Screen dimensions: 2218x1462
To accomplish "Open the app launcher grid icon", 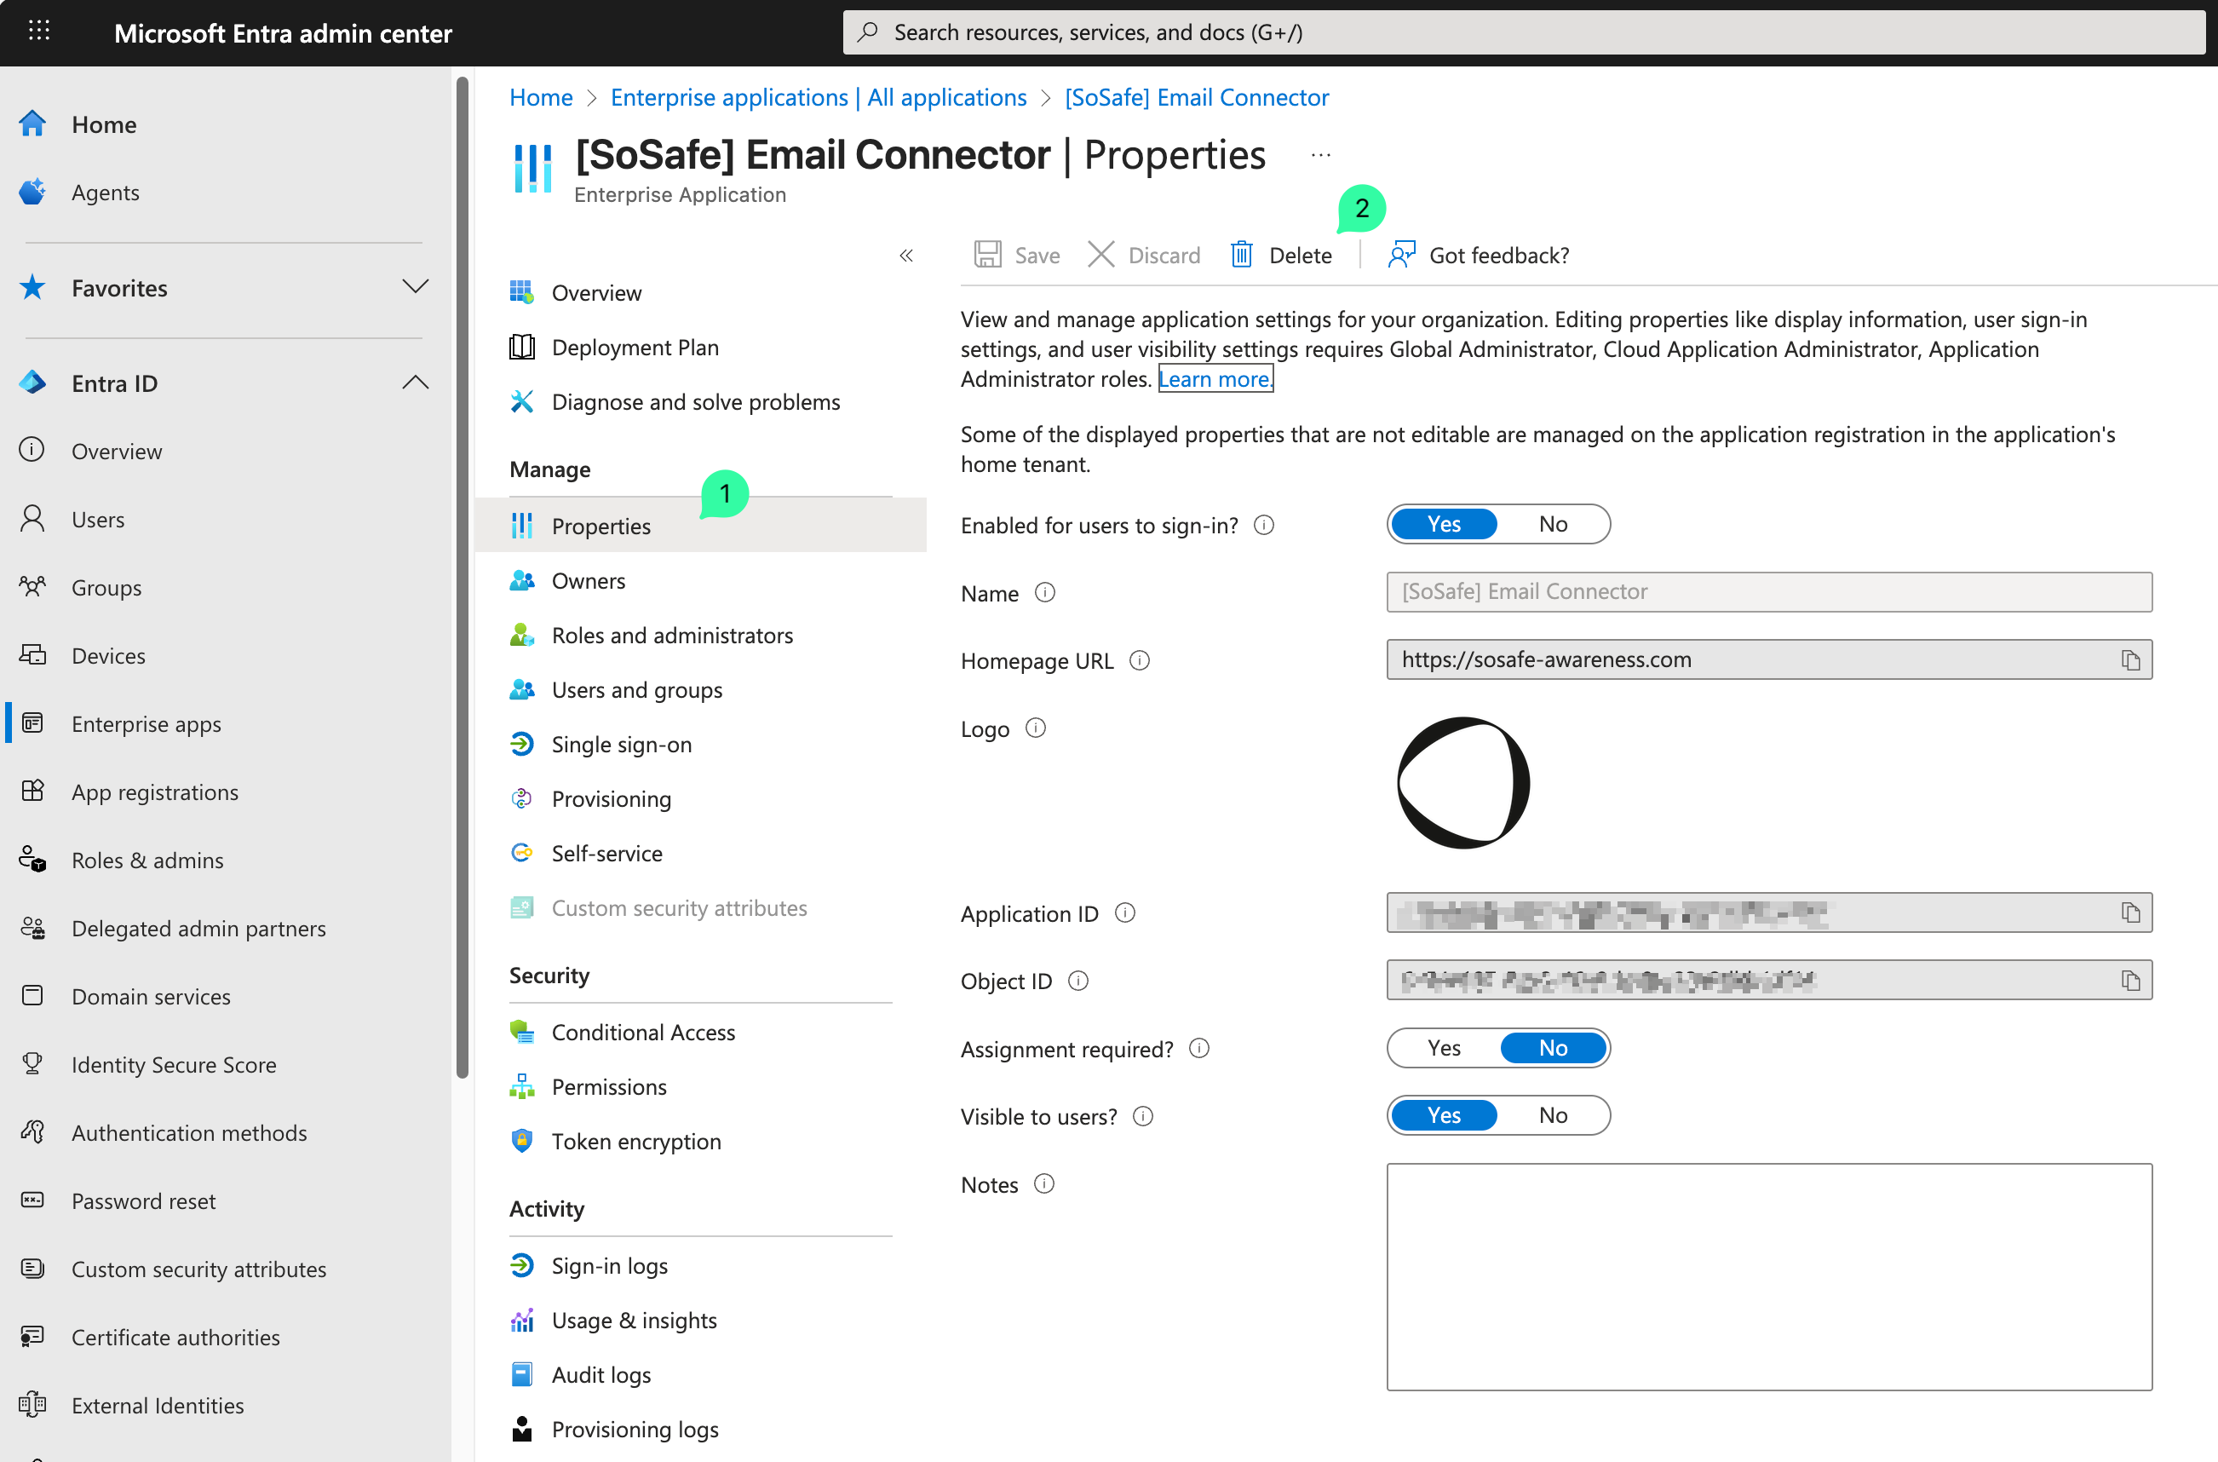I will point(38,32).
